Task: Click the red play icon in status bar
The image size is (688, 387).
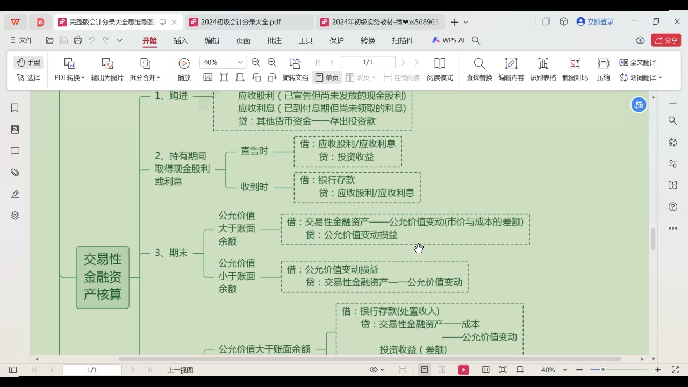Action: pos(463,370)
